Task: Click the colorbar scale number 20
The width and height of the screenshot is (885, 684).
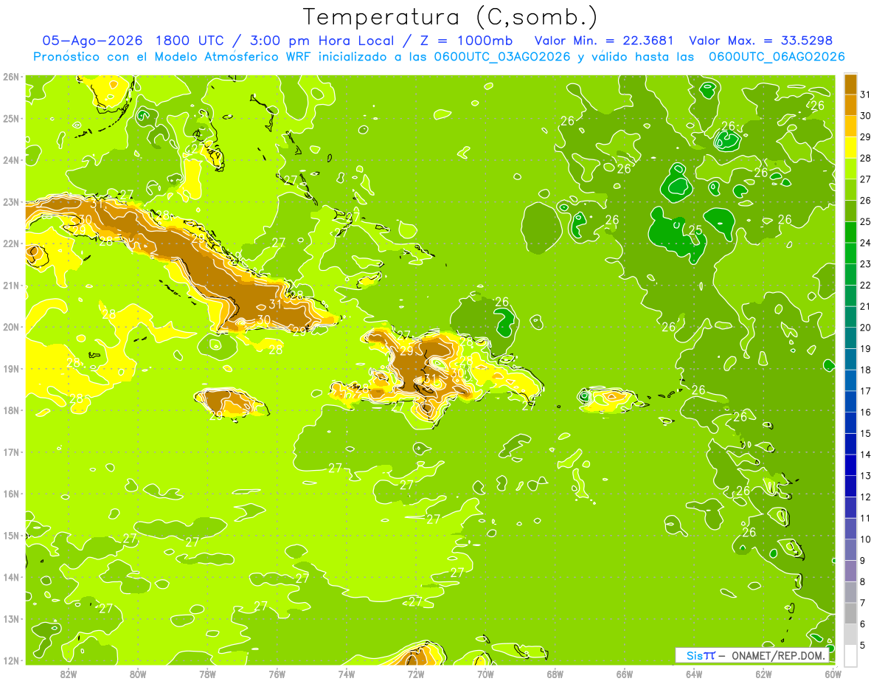Action: [x=865, y=328]
